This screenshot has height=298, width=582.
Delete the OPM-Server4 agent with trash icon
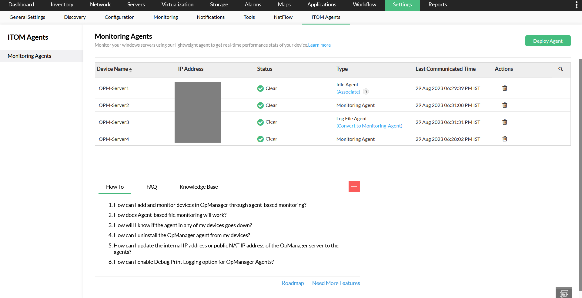pyautogui.click(x=505, y=139)
